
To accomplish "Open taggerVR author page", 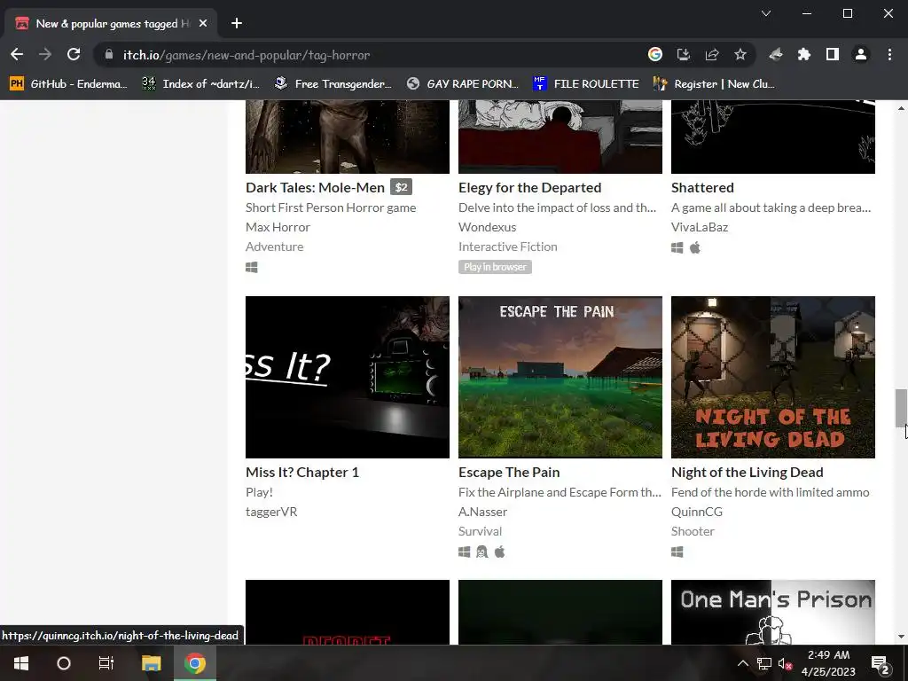I will [x=271, y=512].
